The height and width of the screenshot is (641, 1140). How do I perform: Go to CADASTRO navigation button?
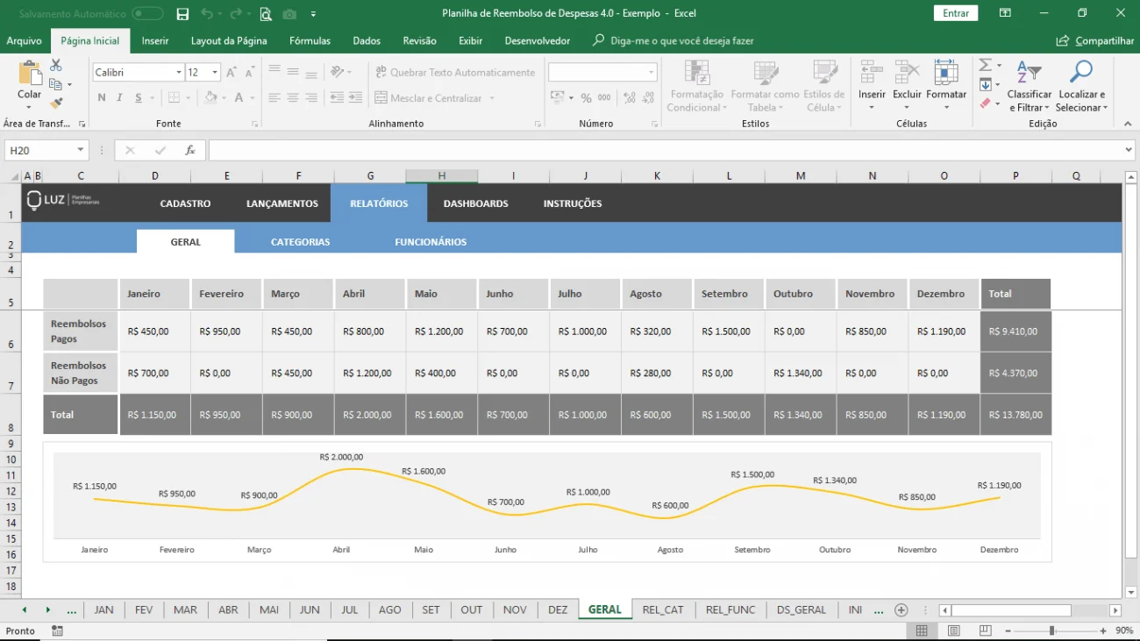click(x=185, y=203)
